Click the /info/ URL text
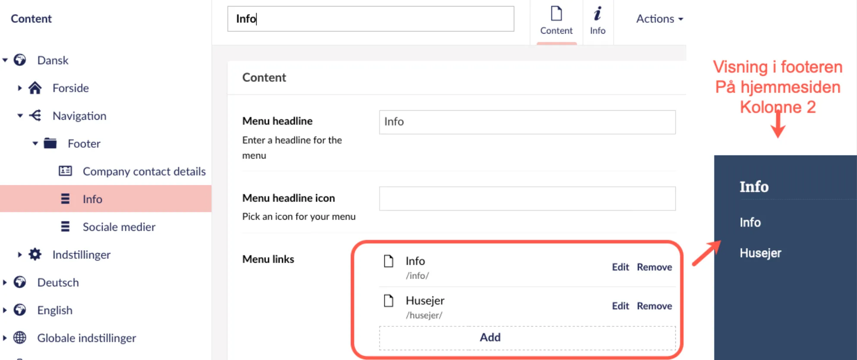 417,276
